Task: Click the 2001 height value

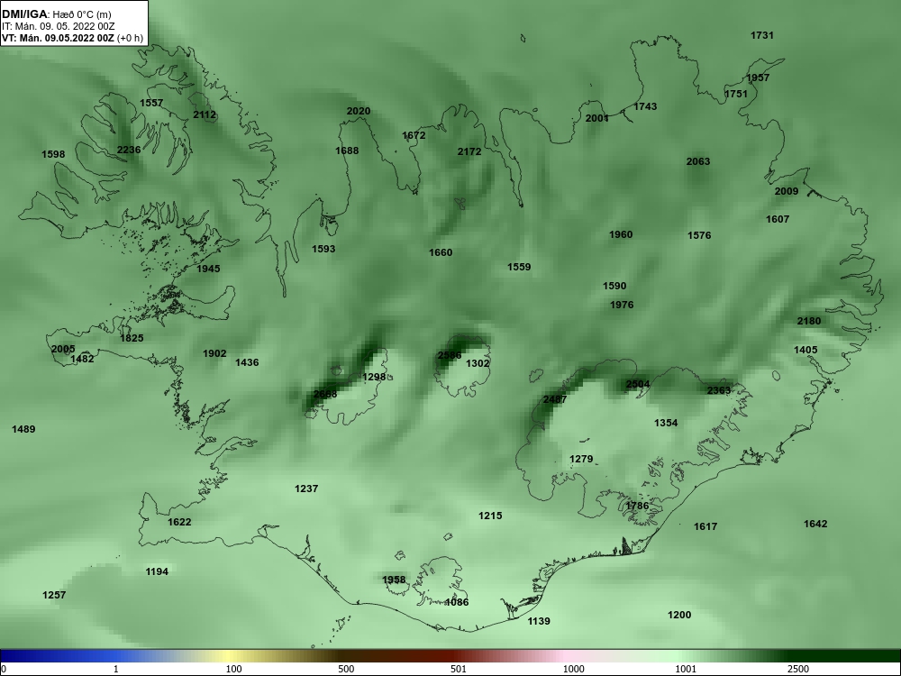Action: 597,118
